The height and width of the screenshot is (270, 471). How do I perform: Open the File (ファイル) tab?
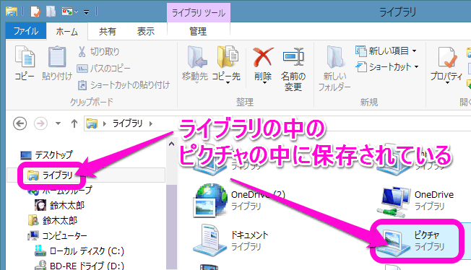26,31
